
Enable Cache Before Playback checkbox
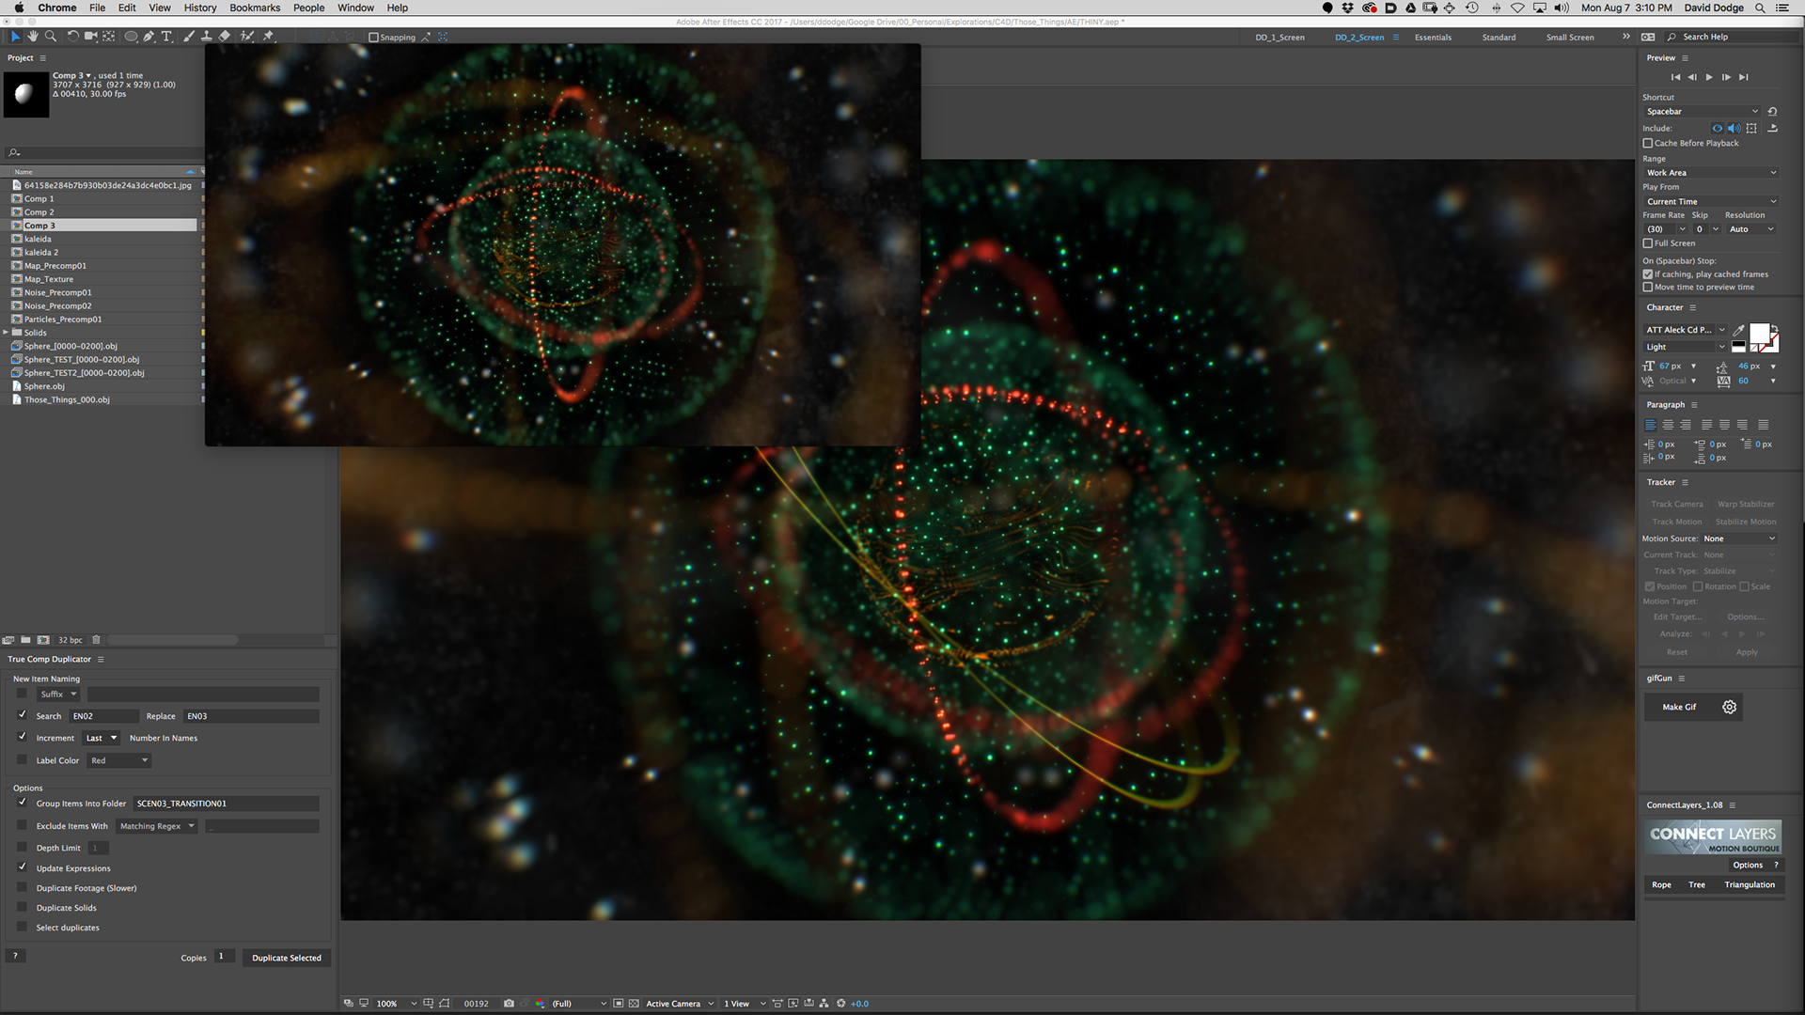[1648, 143]
